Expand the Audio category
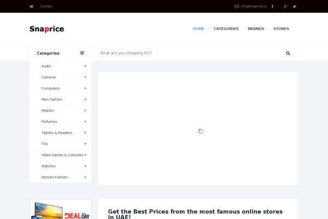The width and height of the screenshot is (328, 219). (x=85, y=66)
